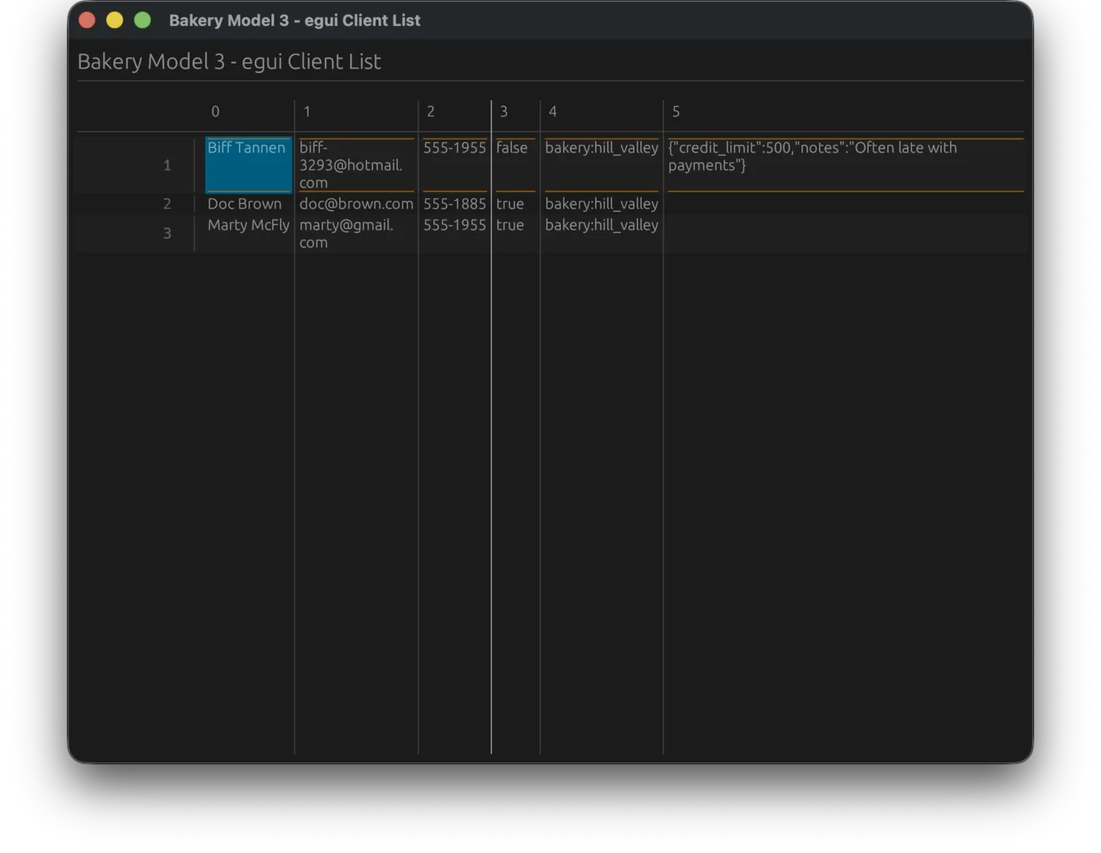Click Doc Brown's true value cell
This screenshot has width=1101, height=853.
[x=515, y=204]
